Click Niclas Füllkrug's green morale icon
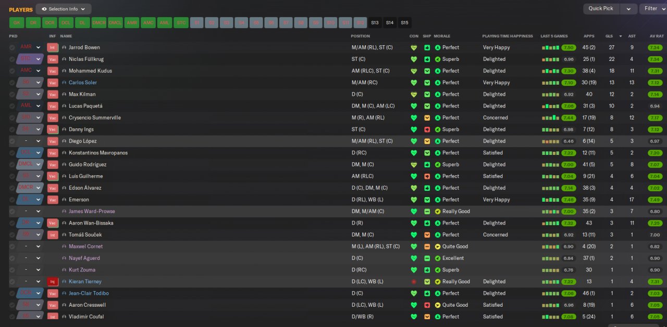 (x=438, y=59)
